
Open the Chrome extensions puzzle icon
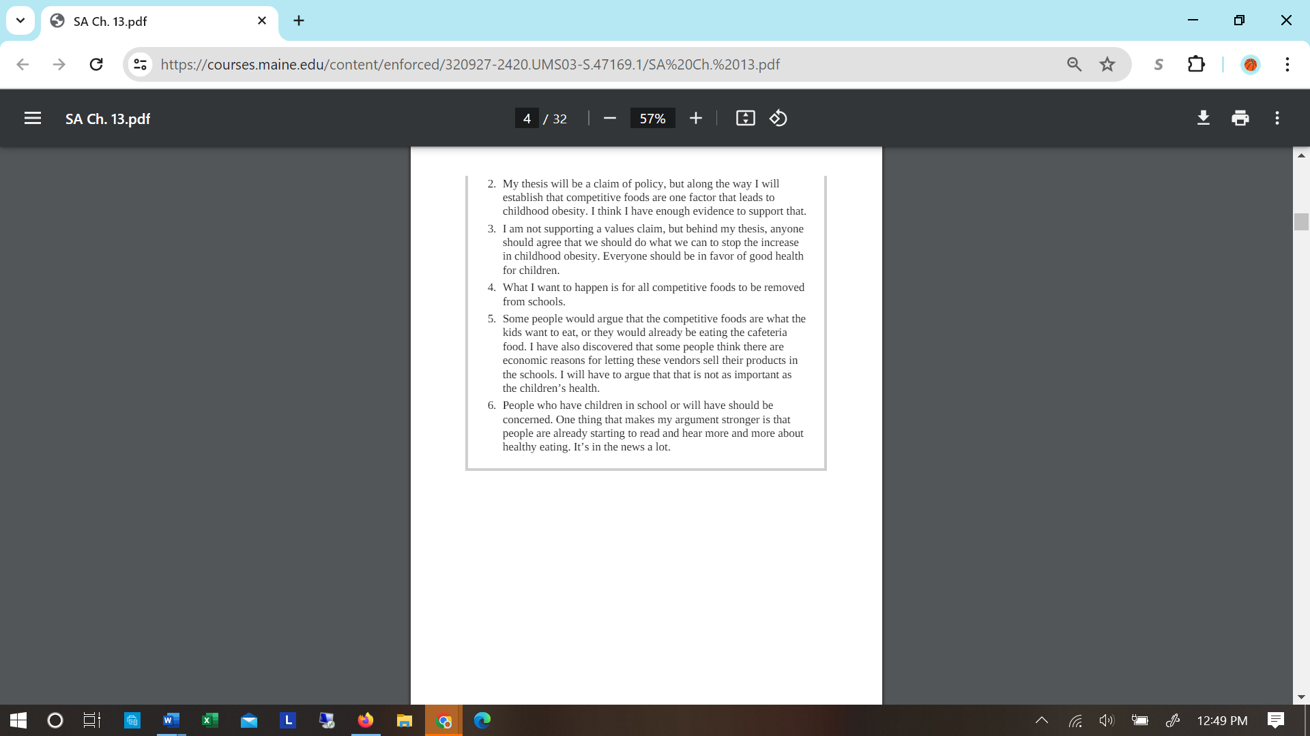click(1196, 65)
